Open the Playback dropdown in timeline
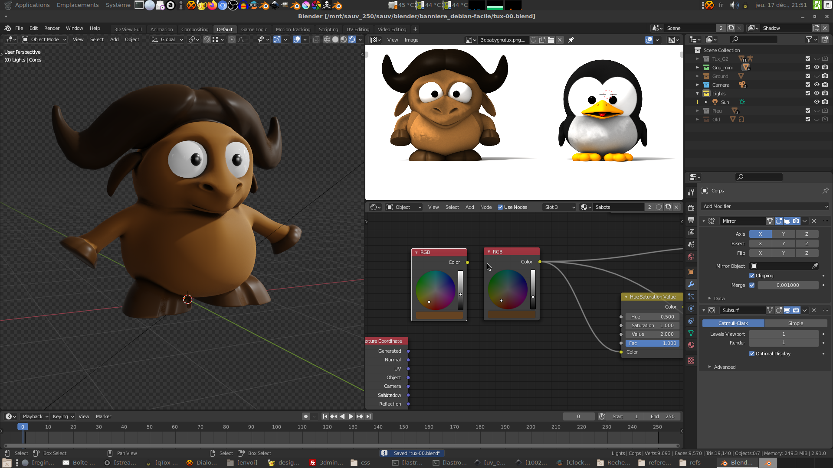Viewport: 833px width, 468px height. [x=35, y=416]
